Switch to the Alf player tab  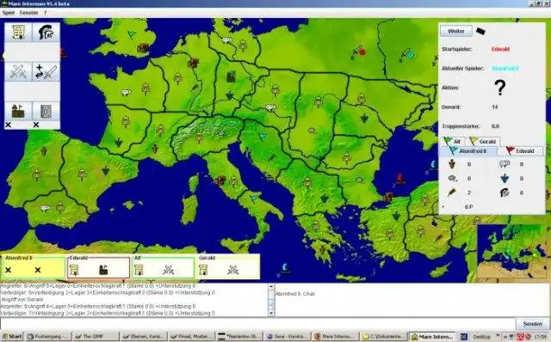pyautogui.click(x=453, y=142)
